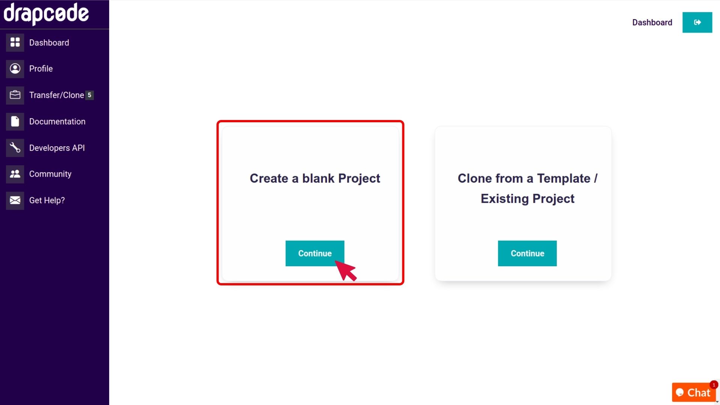This screenshot has height=405, width=720.
Task: Click the logout arrow icon top-right
Action: pos(697,22)
